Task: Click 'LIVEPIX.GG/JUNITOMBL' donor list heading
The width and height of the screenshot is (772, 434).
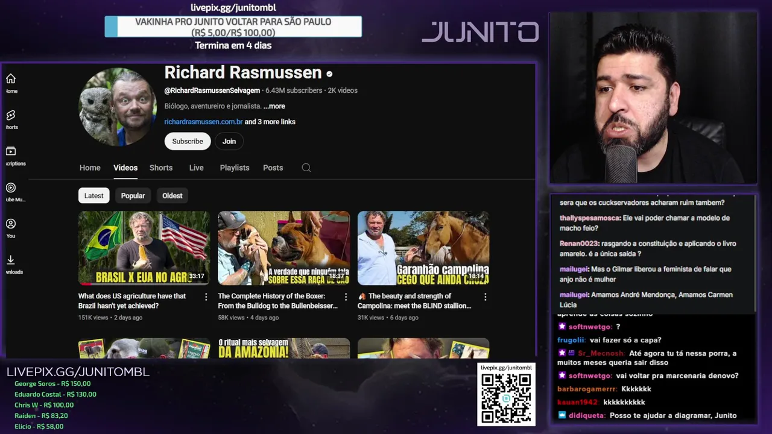Action: click(x=78, y=371)
